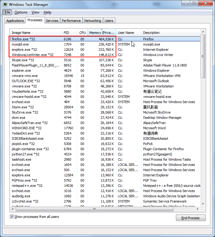Select the YoudaoNote.exe *32 process

105,91
